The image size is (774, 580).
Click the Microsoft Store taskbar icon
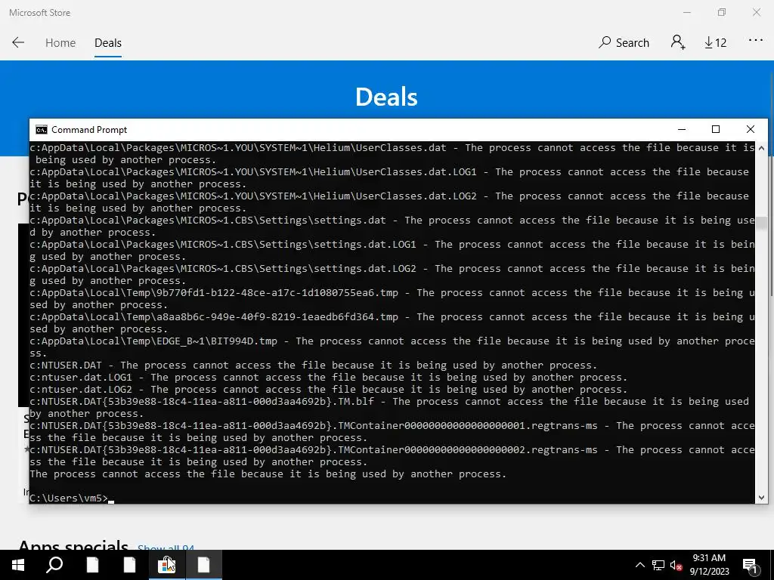click(167, 565)
